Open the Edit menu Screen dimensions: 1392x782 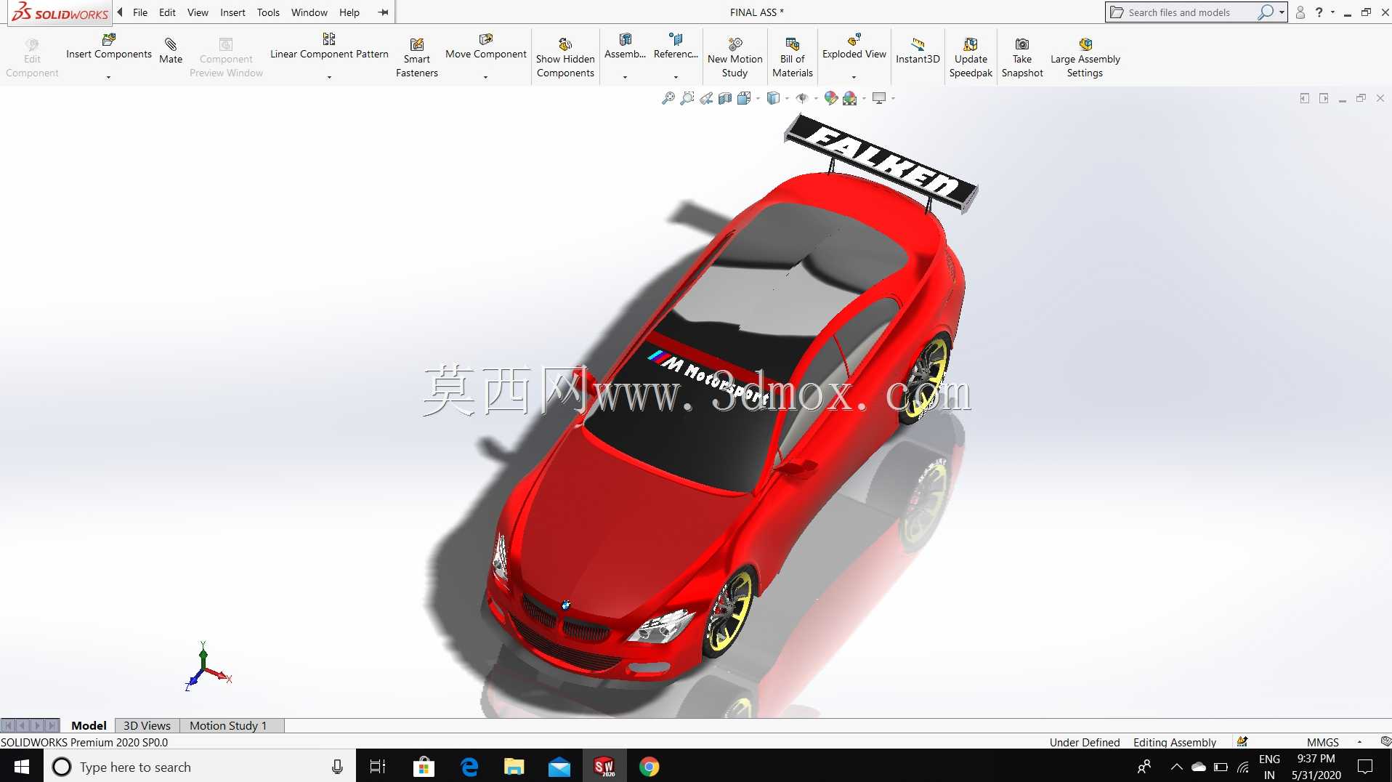[x=167, y=12]
